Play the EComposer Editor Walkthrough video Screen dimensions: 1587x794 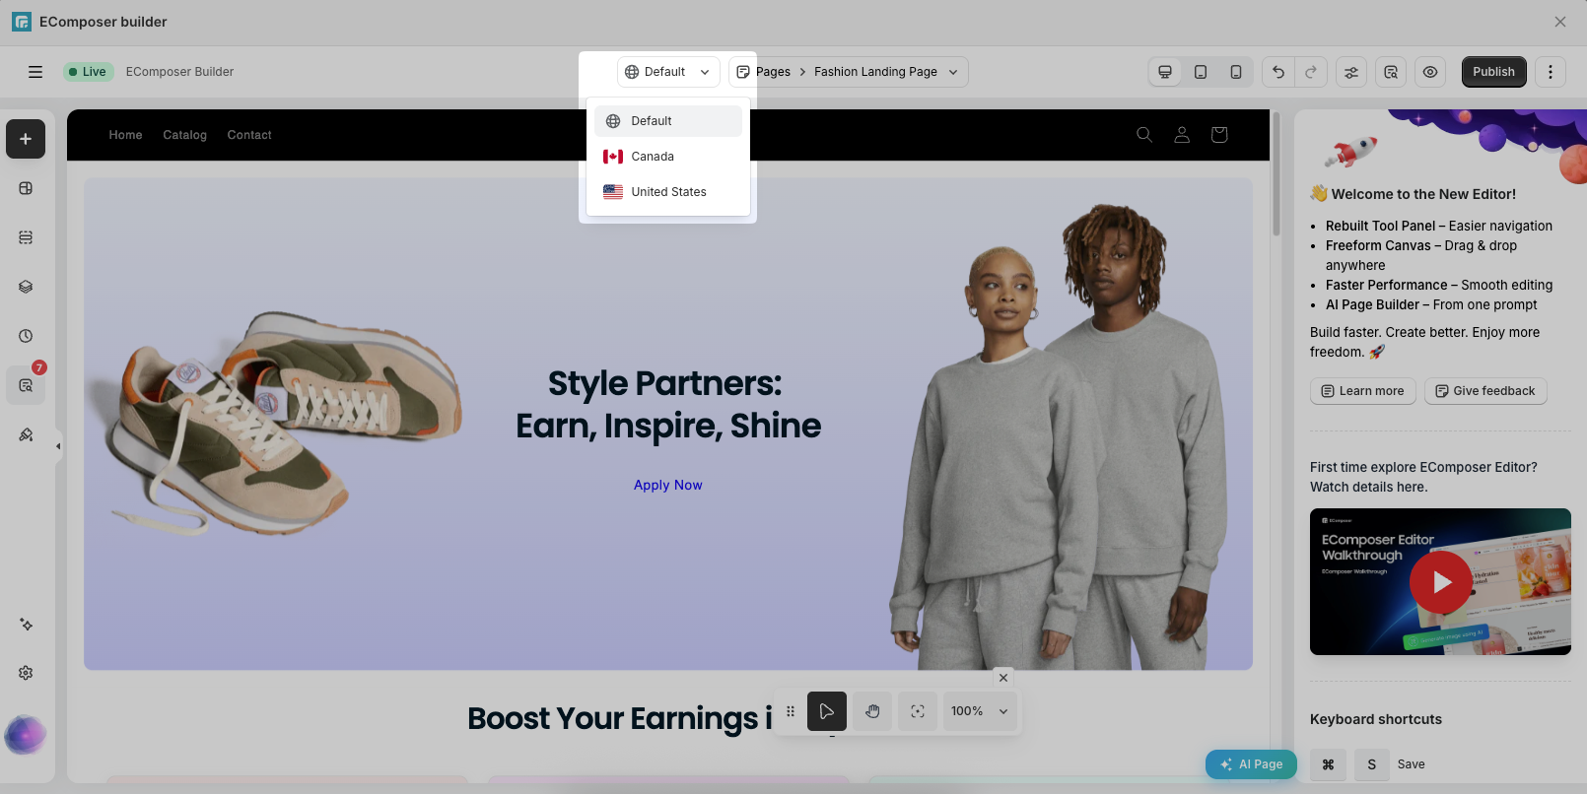click(x=1440, y=582)
